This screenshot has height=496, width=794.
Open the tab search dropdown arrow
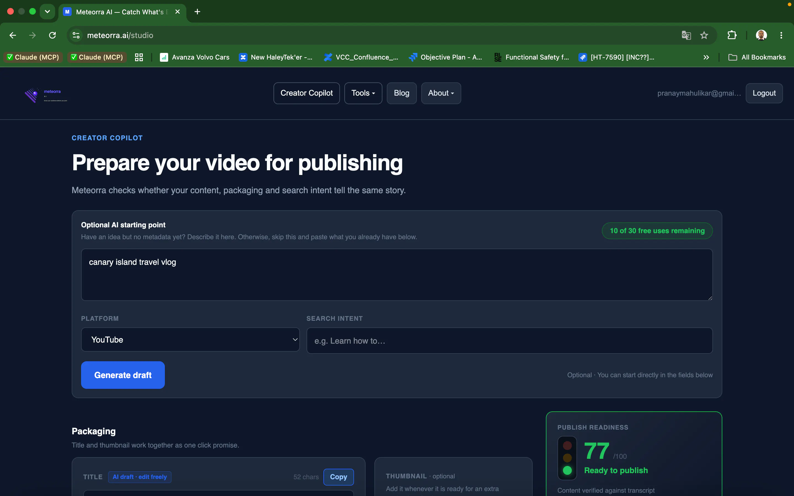tap(47, 12)
